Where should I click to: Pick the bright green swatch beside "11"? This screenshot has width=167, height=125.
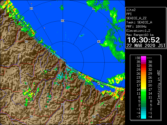143,93
